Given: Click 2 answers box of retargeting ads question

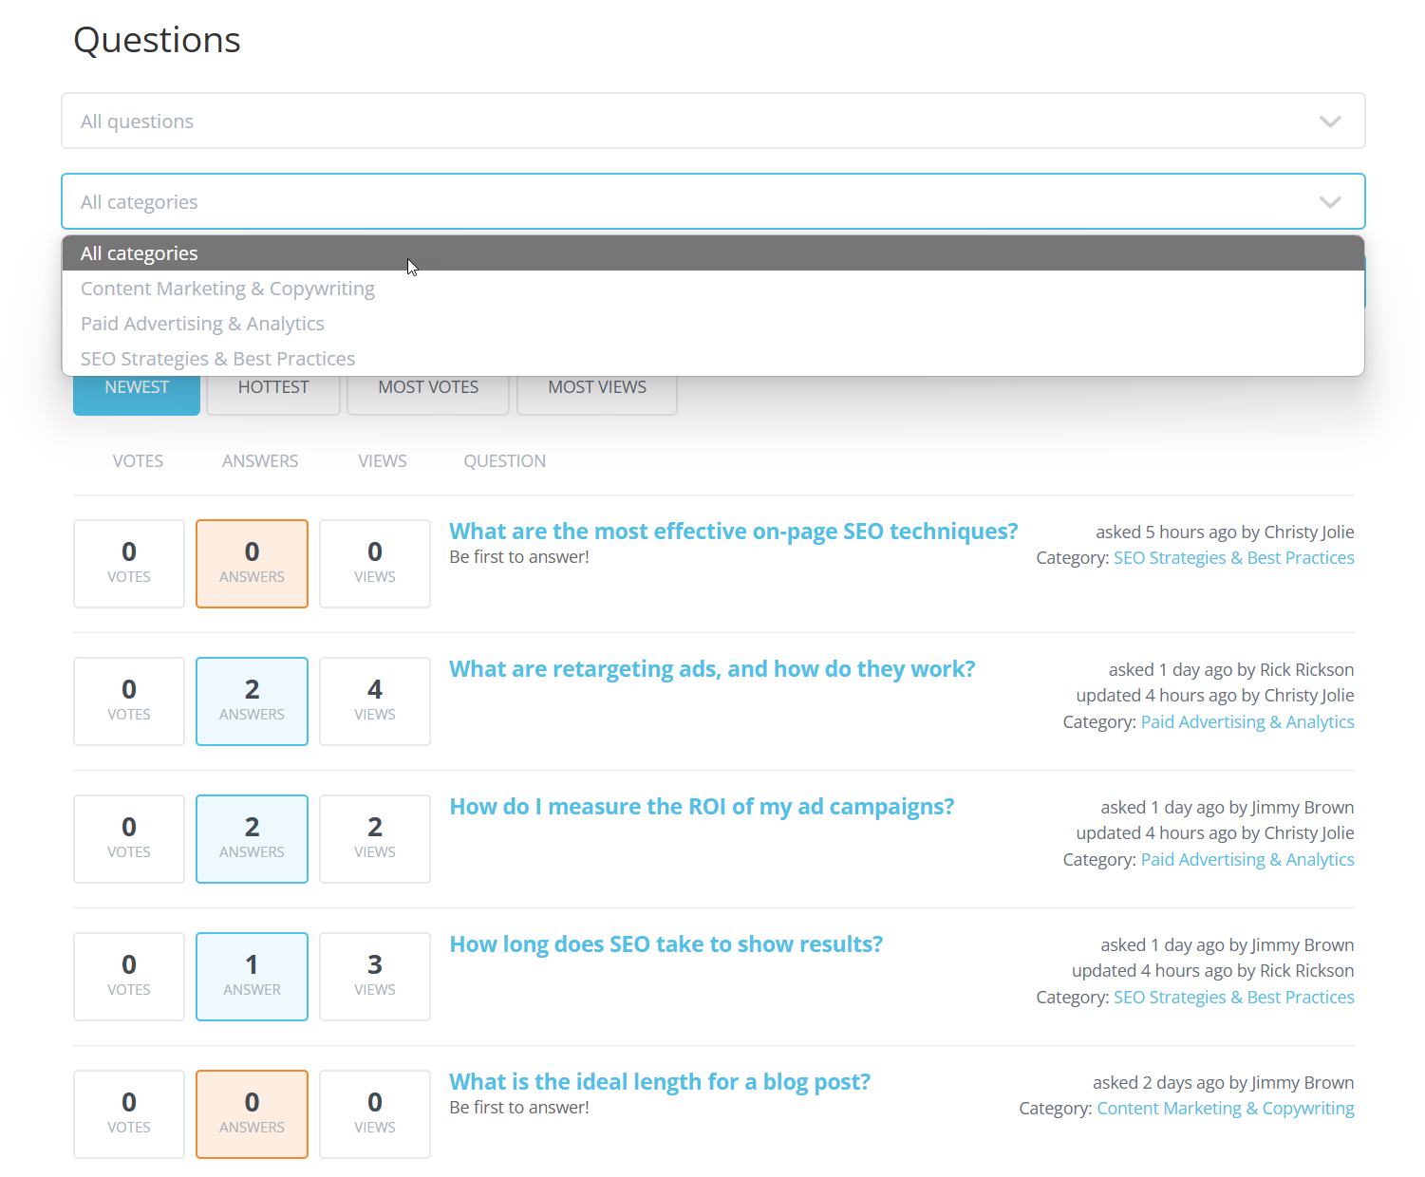Looking at the screenshot, I should pos(252,701).
